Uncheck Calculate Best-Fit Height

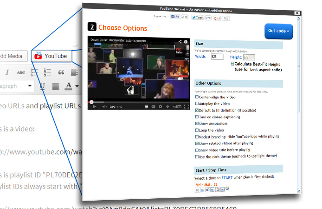[x=232, y=64]
